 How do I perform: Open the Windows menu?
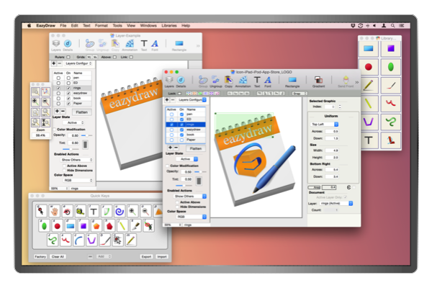coord(148,26)
